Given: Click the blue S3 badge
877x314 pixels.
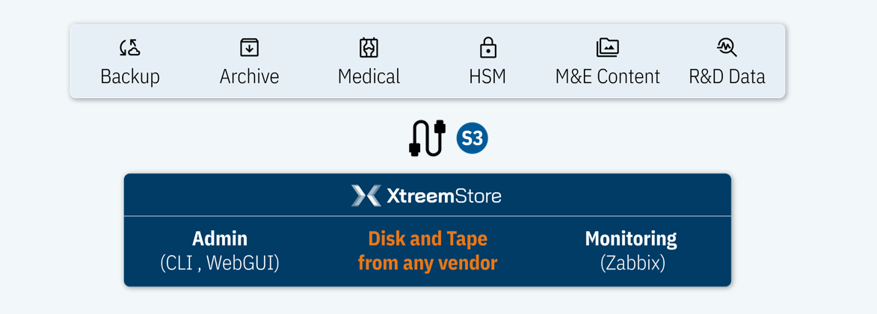Looking at the screenshot, I should [x=472, y=138].
